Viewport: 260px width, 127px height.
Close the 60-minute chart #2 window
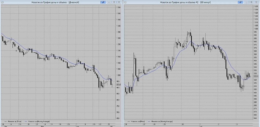coord(256,2)
